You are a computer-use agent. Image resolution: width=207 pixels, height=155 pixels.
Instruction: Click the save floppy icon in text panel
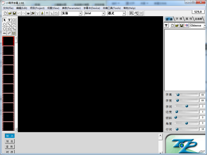point(182,25)
